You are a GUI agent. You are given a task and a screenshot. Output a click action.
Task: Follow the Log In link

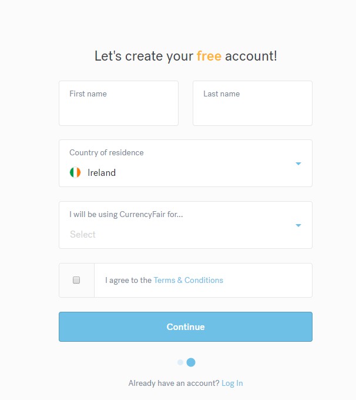coord(232,383)
